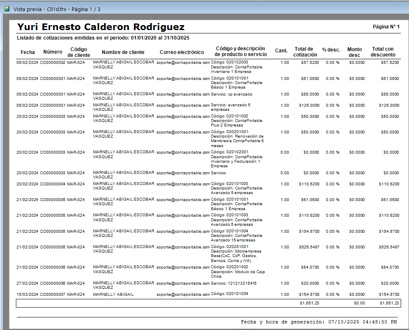Click the 'Servicio: cp avanzado' entry
409x330 pixels.
(231, 94)
